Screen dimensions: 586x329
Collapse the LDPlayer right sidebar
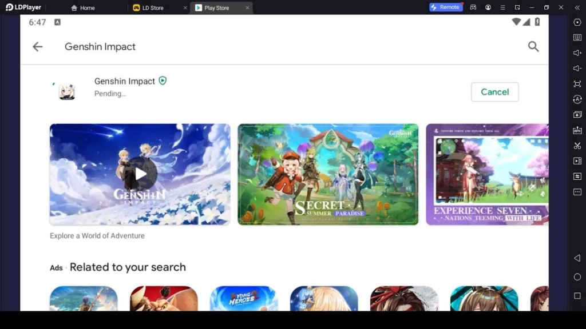coord(577,7)
